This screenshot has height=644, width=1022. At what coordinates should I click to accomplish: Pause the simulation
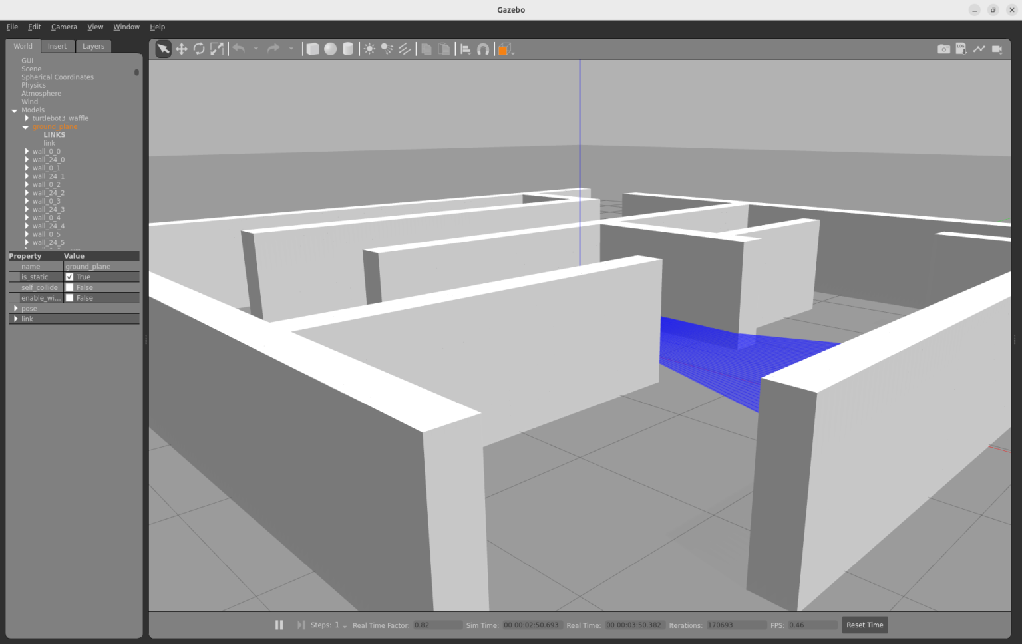(x=279, y=625)
